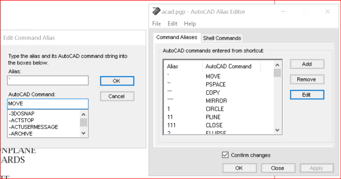Click the Remove button
The height and width of the screenshot is (179, 341).
(307, 80)
